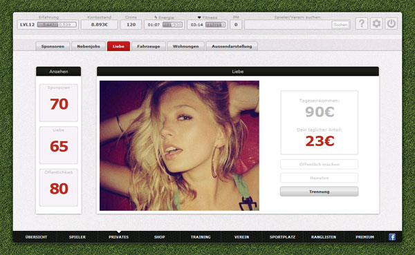
Task: Select the Fahrzeuge tab
Action: click(x=149, y=46)
